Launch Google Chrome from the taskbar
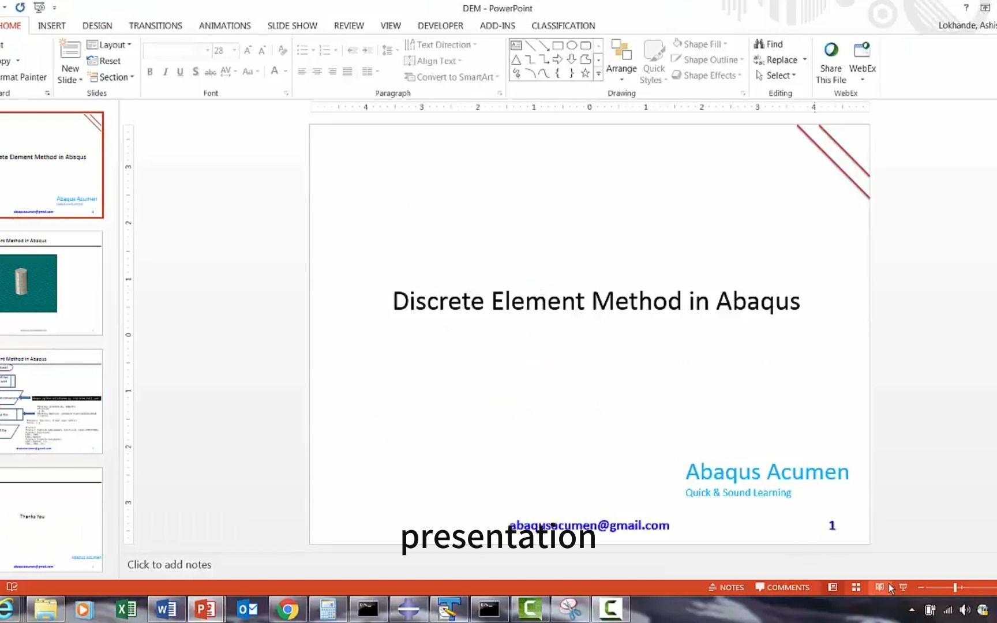 287,609
